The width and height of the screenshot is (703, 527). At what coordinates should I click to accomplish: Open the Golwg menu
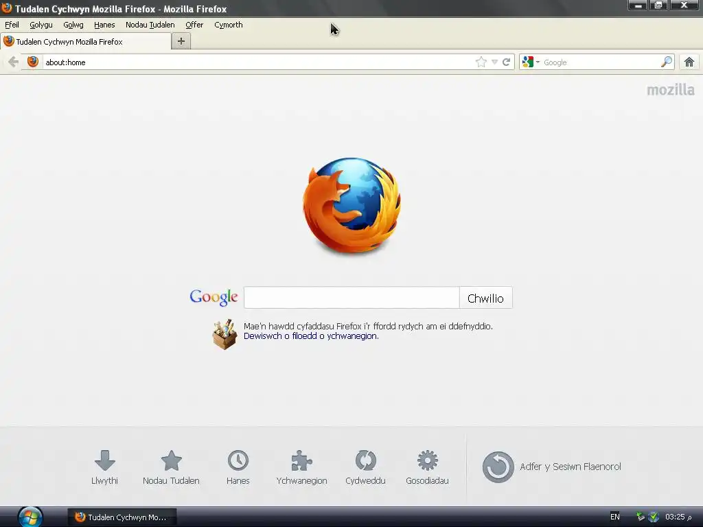click(x=73, y=25)
